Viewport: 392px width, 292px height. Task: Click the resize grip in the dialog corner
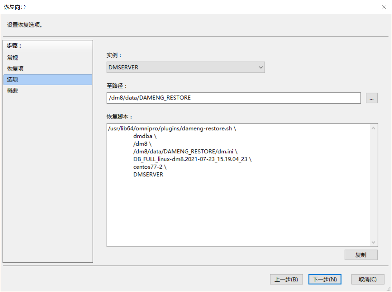tap(389, 289)
